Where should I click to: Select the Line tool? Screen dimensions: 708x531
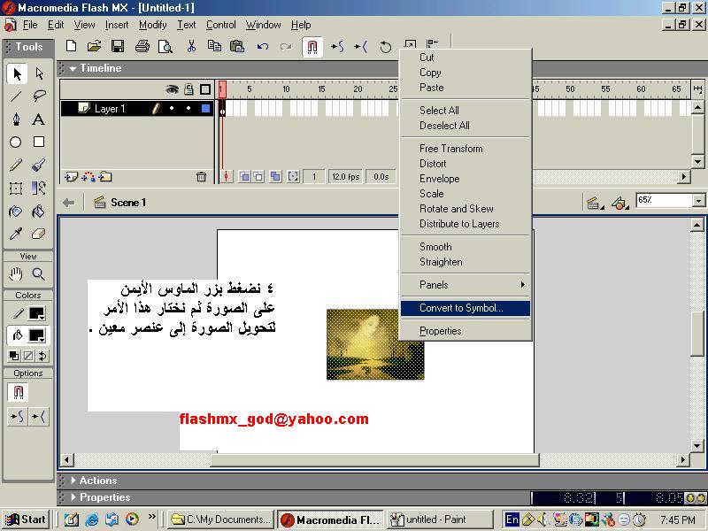pyautogui.click(x=16, y=96)
